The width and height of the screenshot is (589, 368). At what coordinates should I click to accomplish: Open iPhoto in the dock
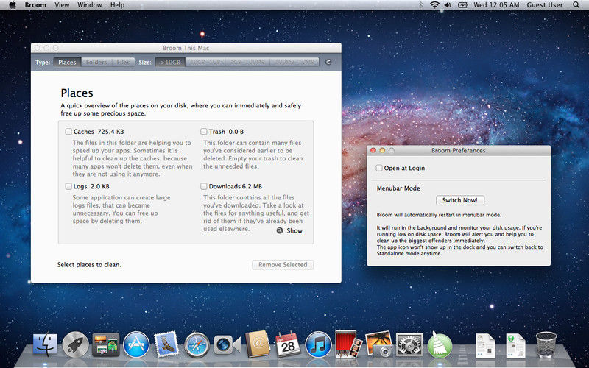click(x=379, y=344)
